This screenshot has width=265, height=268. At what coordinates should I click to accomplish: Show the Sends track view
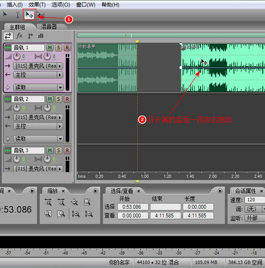pos(30,36)
